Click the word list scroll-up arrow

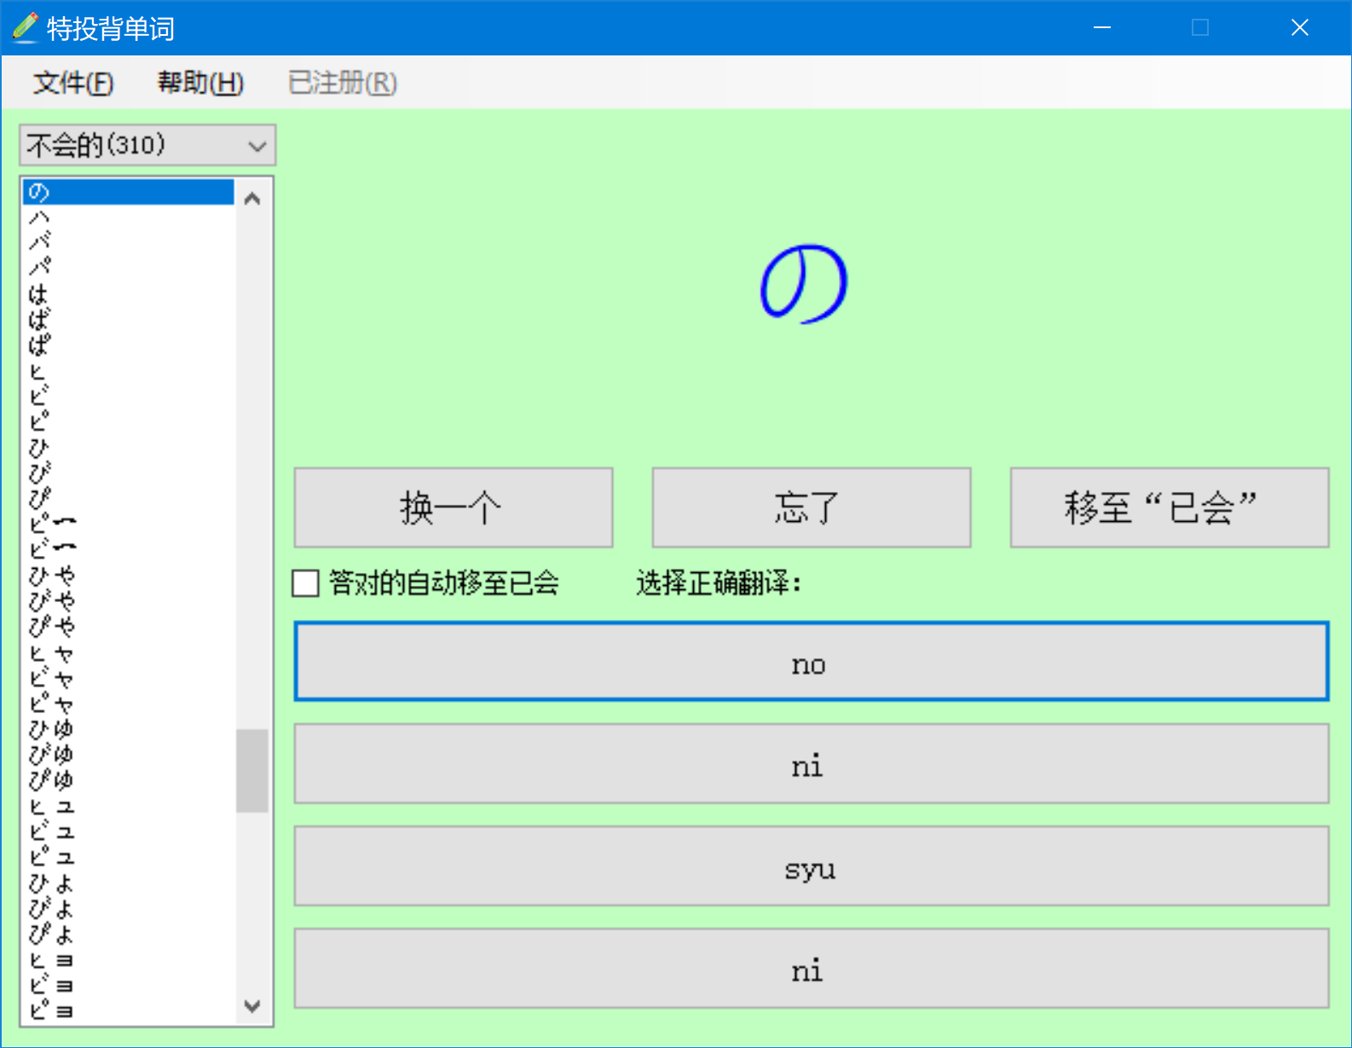[252, 199]
